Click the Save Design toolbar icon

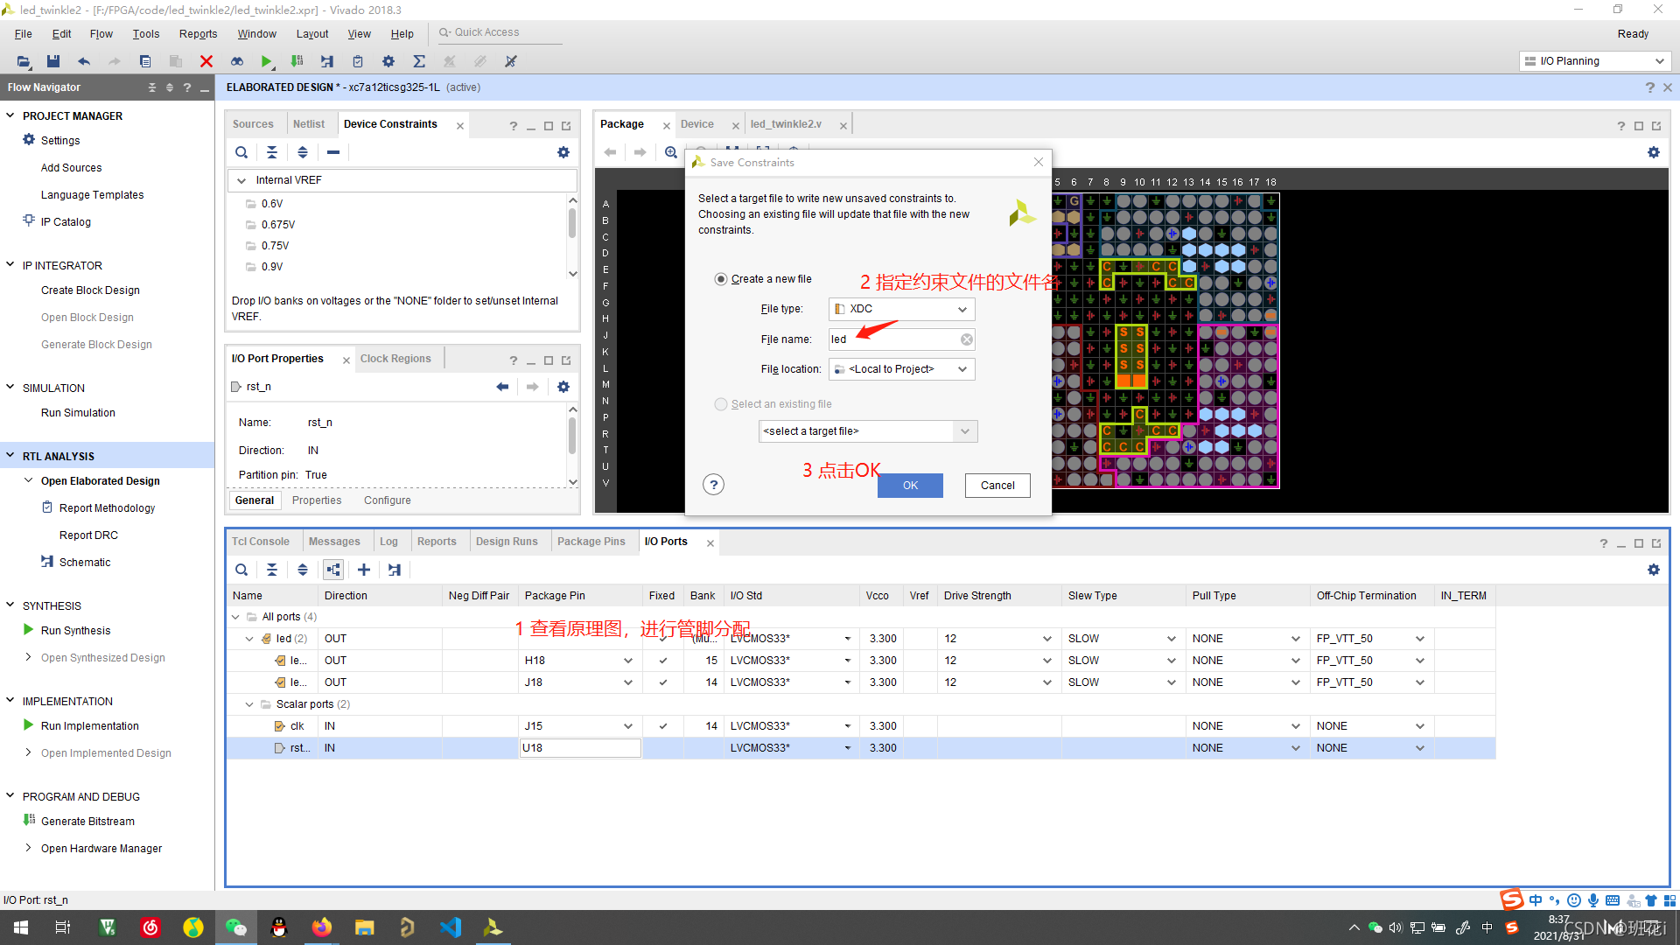coord(53,61)
